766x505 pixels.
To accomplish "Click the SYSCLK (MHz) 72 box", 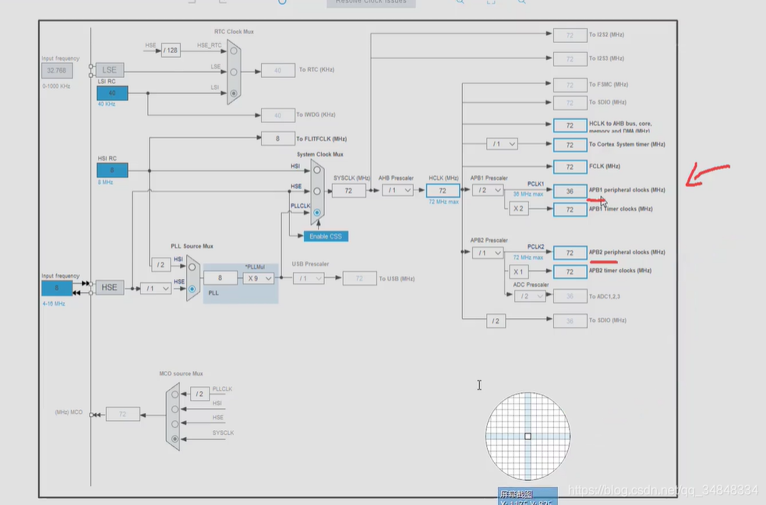I will pyautogui.click(x=349, y=190).
